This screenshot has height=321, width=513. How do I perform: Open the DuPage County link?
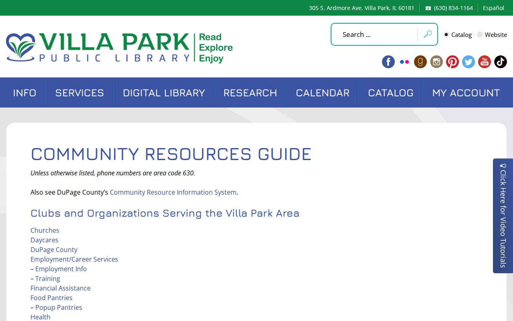point(54,250)
